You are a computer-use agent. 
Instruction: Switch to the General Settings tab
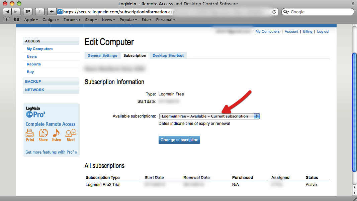(x=102, y=55)
